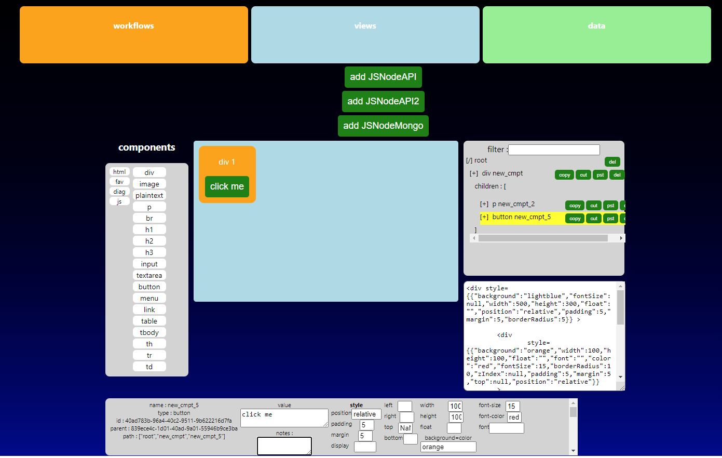Select the fav components category
This screenshot has width=722, height=458.
click(119, 182)
